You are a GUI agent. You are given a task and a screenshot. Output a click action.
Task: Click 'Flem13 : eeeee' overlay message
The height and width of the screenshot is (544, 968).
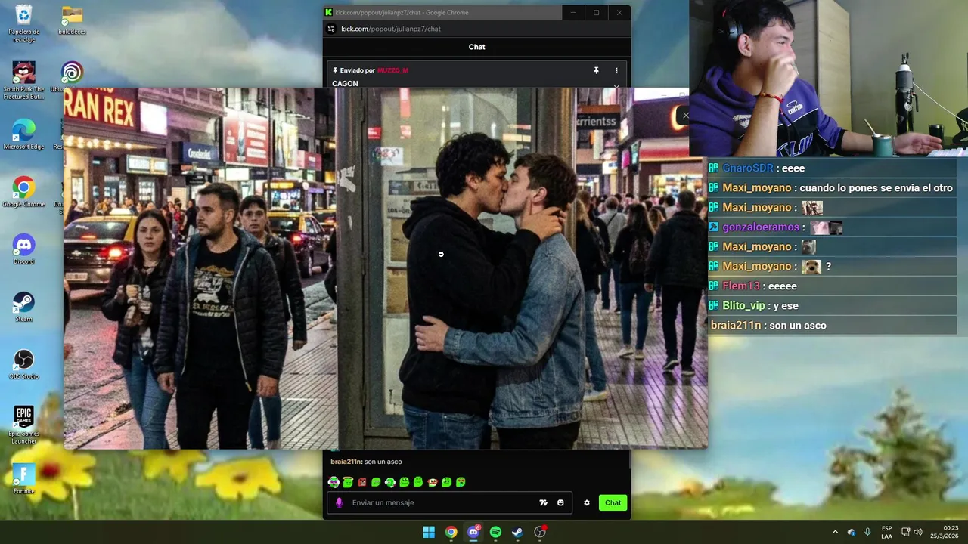pos(759,286)
